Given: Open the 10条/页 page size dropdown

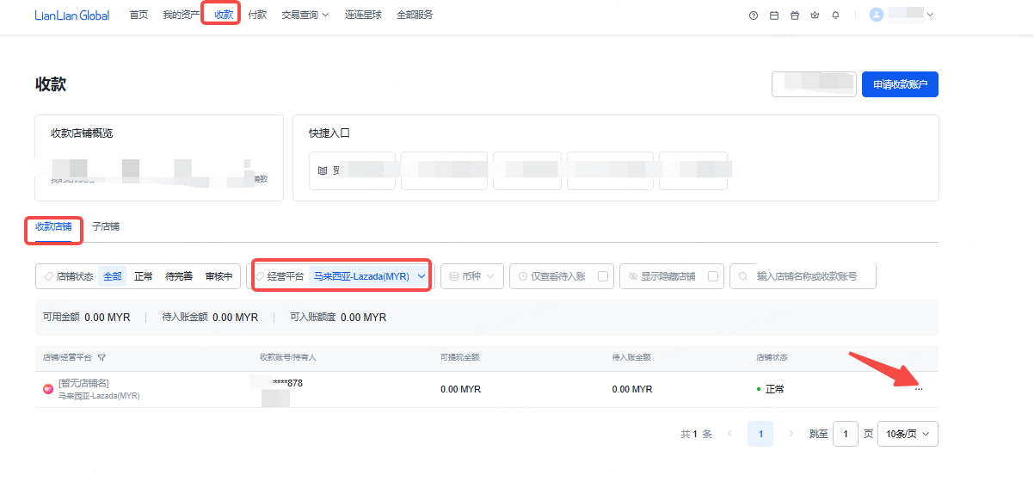Looking at the screenshot, I should (908, 434).
